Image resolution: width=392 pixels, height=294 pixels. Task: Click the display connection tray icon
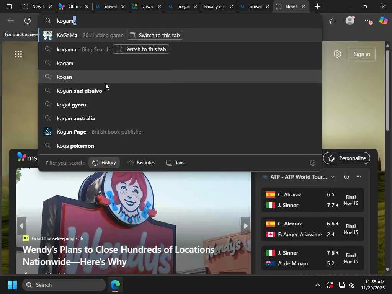click(342, 285)
